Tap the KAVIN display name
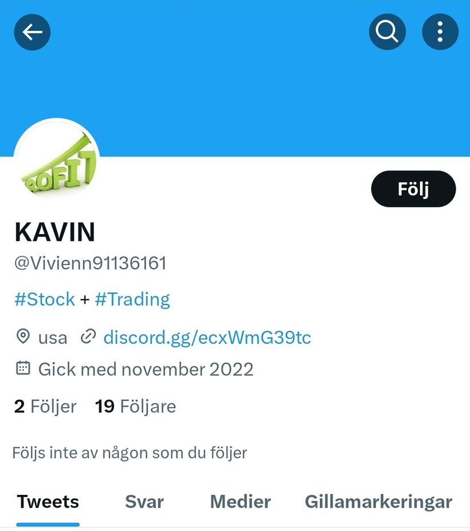This screenshot has width=470, height=531. [x=55, y=232]
